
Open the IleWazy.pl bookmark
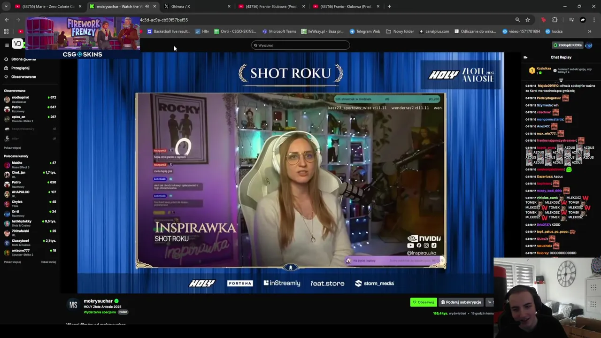pos(322,31)
